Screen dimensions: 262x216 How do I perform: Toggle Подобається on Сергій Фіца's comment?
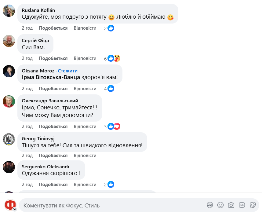coord(53,58)
